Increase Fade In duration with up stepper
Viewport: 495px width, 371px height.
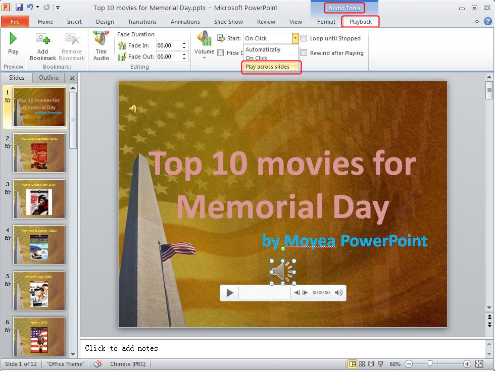point(185,42)
